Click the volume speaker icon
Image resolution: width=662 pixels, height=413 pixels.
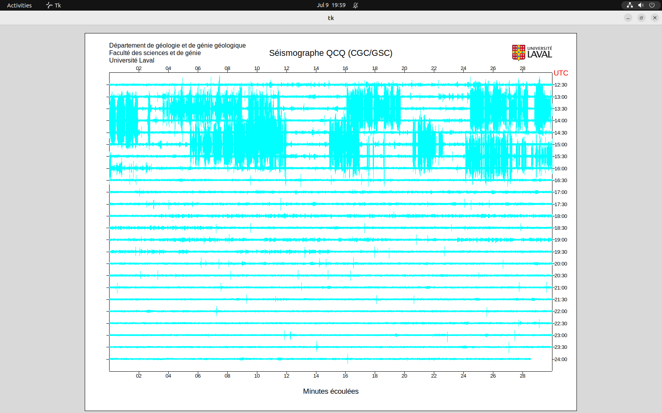[x=641, y=5]
